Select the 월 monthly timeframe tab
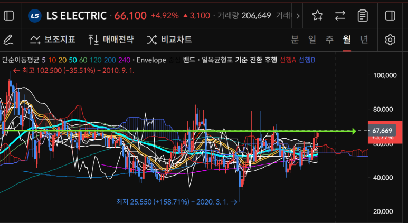Viewport: 408px width, 223px height. coord(347,40)
